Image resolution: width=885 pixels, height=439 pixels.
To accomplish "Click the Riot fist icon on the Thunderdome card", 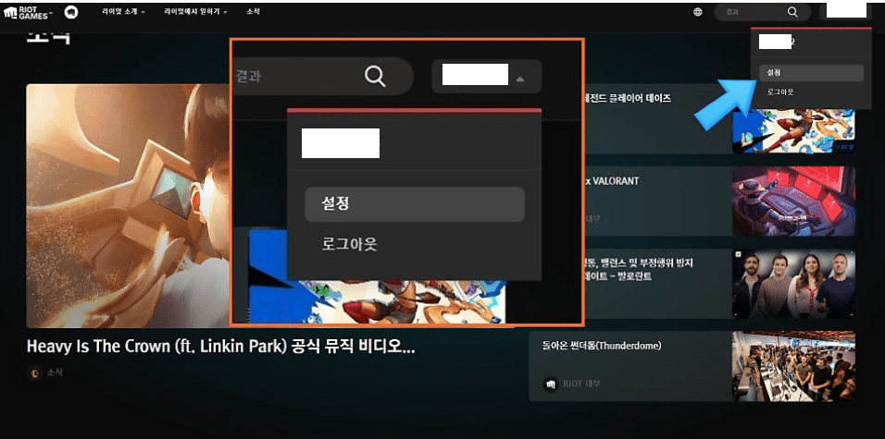I will coord(550,384).
